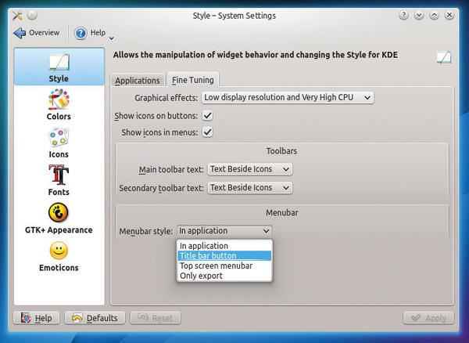Close the System Settings window
The height and width of the screenshot is (343, 469).
[449, 15]
